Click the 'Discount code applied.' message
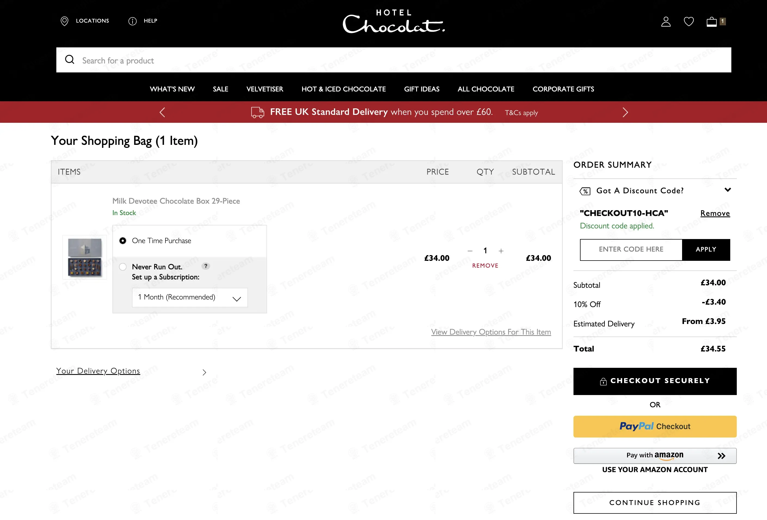This screenshot has height=520, width=767. pyautogui.click(x=617, y=226)
